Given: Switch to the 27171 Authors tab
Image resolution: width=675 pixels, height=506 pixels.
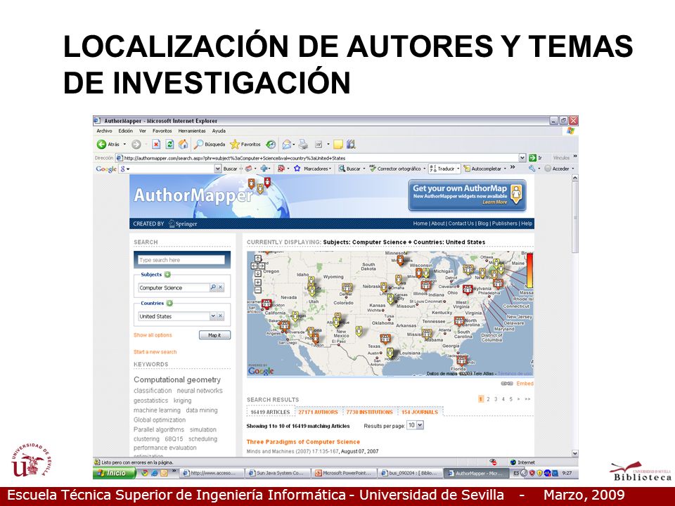Looking at the screenshot, I should pyautogui.click(x=318, y=413).
